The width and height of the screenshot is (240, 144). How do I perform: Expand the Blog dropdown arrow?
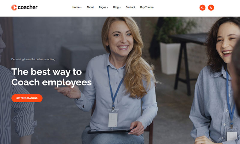coord(120,7)
